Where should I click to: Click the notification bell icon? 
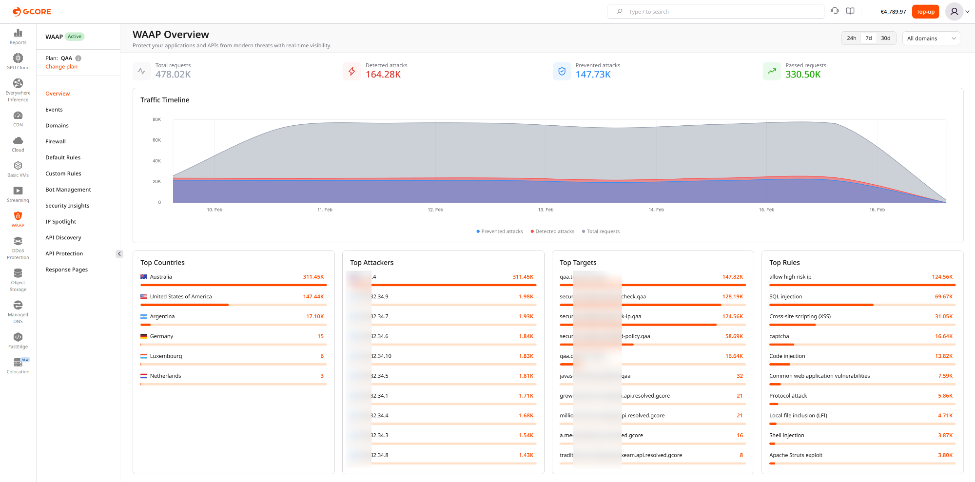click(834, 11)
